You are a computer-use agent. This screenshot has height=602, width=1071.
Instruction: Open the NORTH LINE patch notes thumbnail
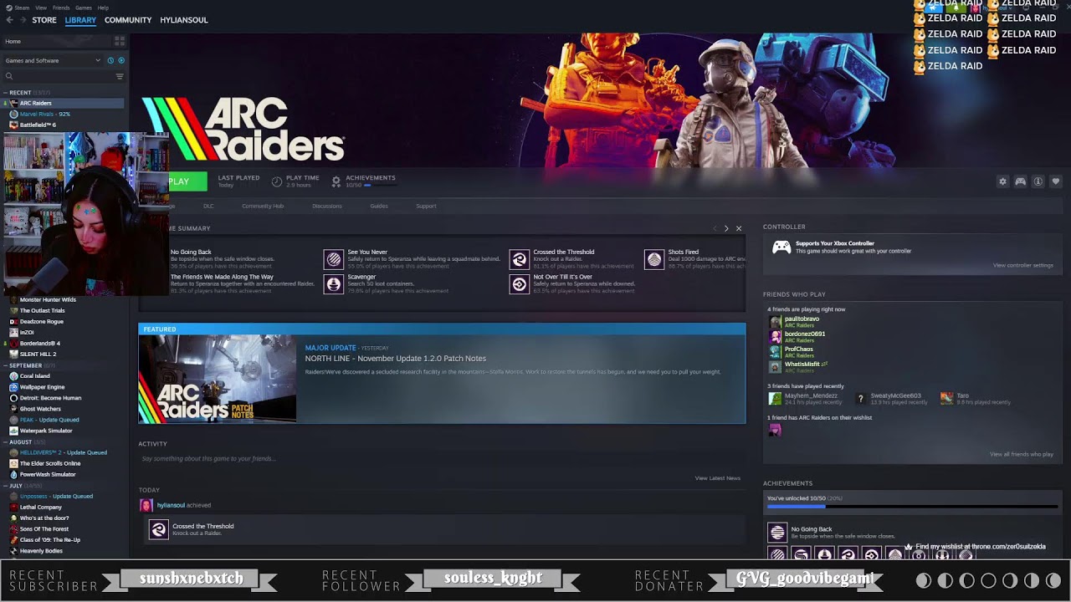click(218, 379)
